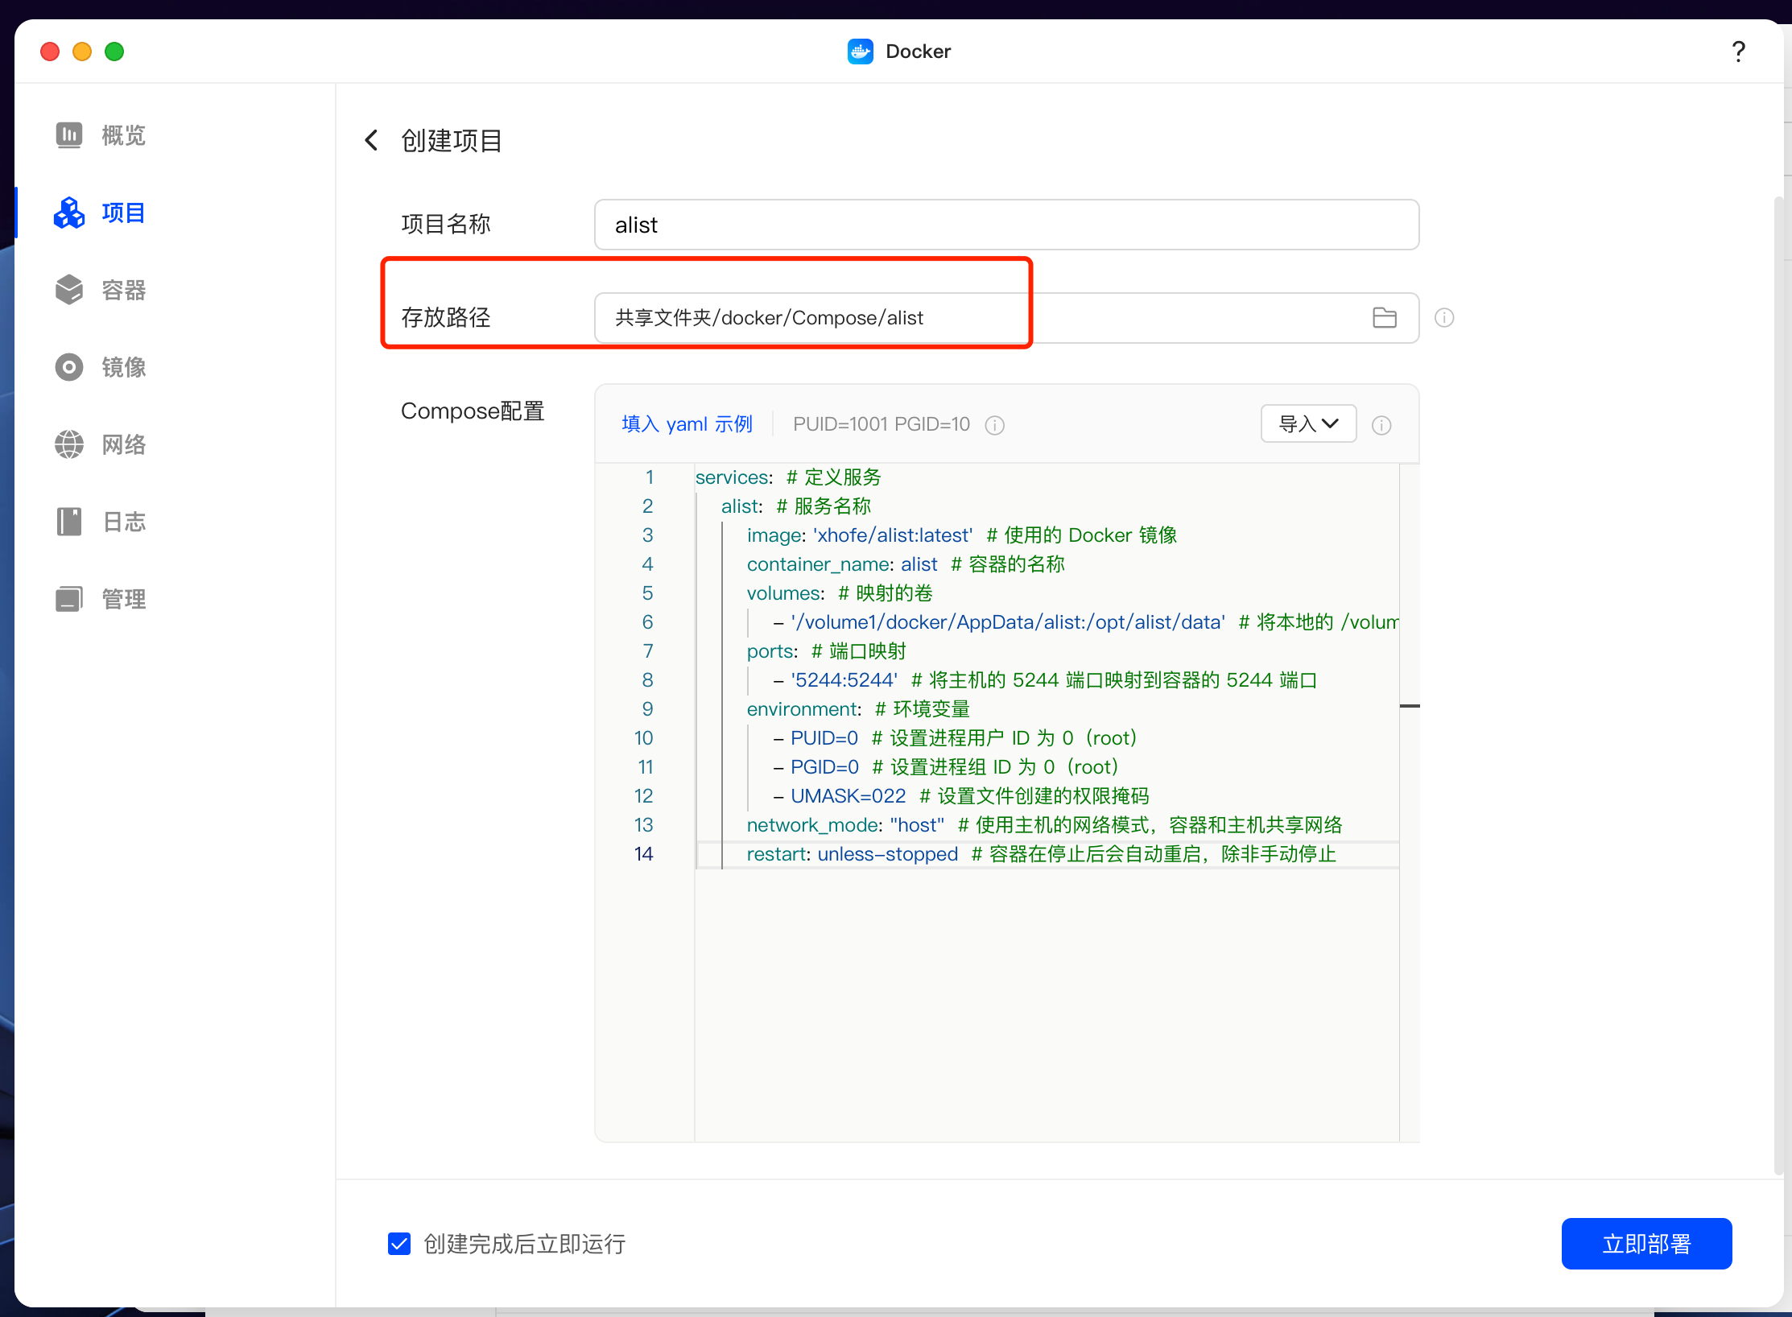
Task: Click line number 14 in the gutter
Action: pyautogui.click(x=643, y=854)
